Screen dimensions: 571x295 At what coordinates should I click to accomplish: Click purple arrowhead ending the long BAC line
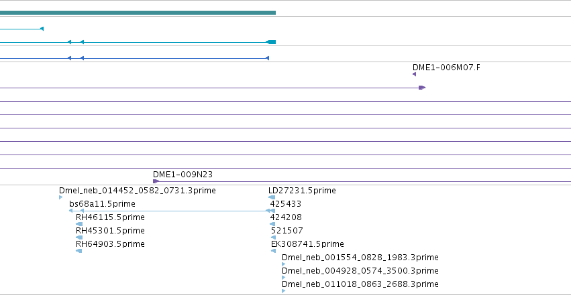click(x=422, y=88)
